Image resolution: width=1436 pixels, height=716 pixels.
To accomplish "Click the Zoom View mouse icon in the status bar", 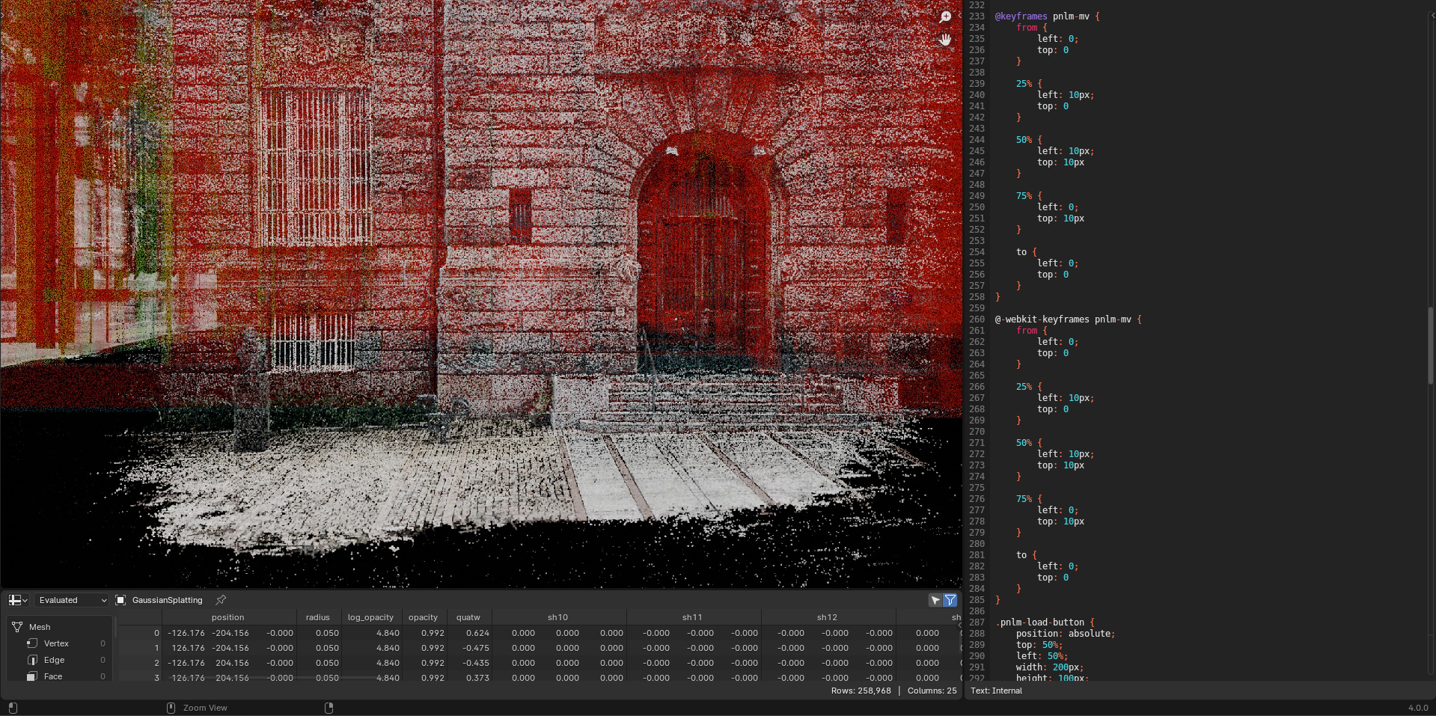I will click(x=171, y=708).
